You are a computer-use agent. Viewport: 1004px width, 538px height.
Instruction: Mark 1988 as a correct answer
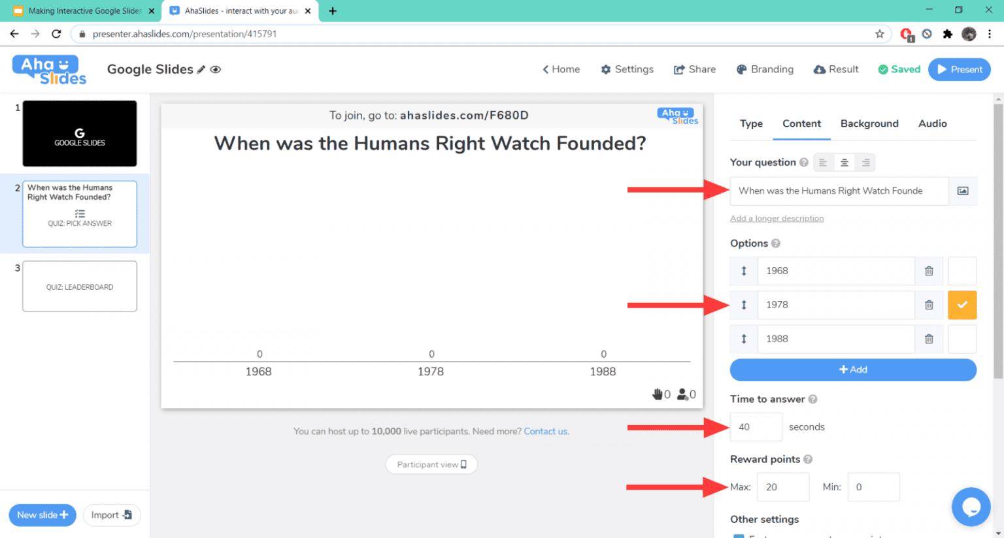click(962, 339)
